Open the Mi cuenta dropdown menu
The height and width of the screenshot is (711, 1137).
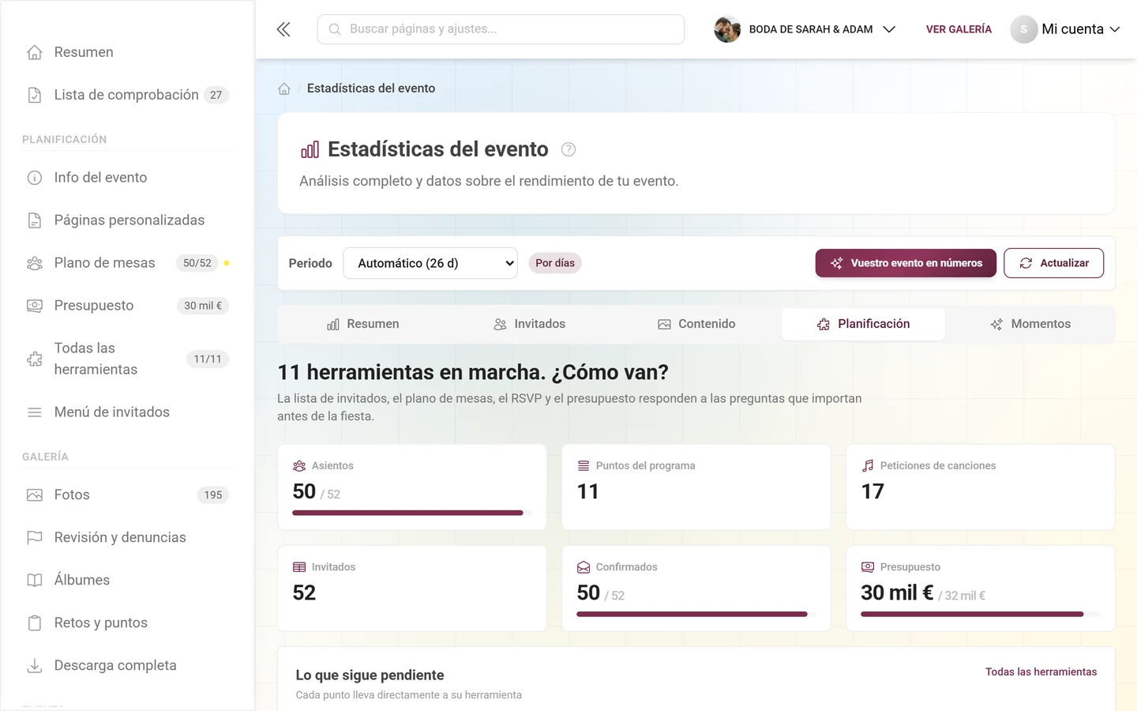1066,29
